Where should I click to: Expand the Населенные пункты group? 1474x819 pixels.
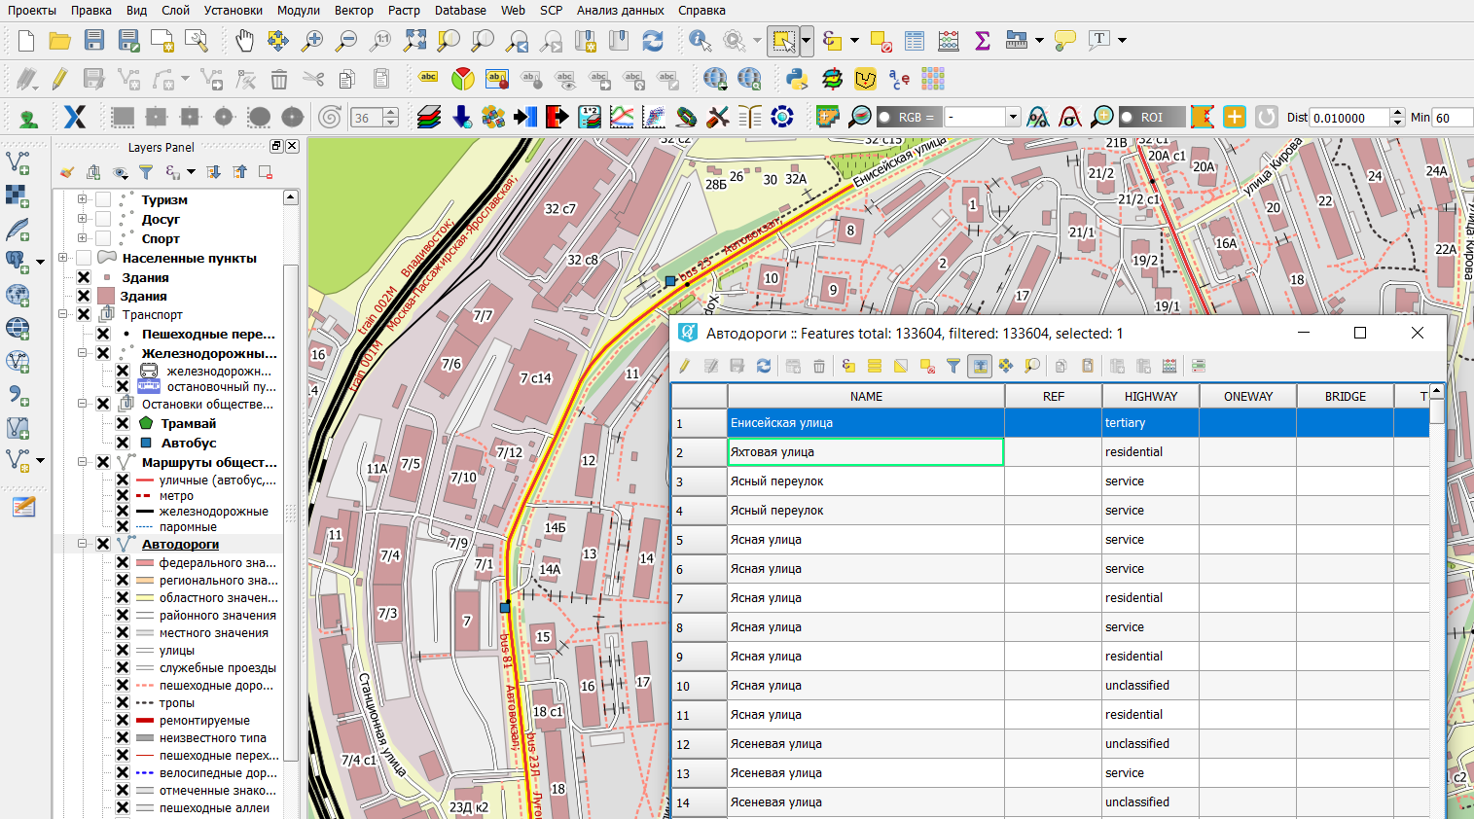tap(63, 258)
